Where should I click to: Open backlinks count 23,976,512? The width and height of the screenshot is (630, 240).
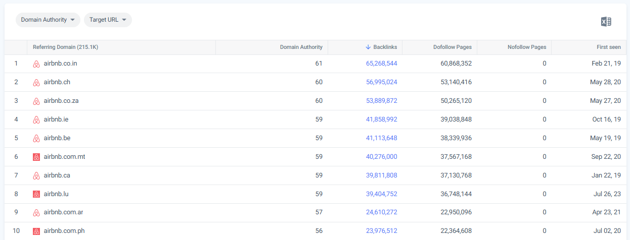coord(382,231)
